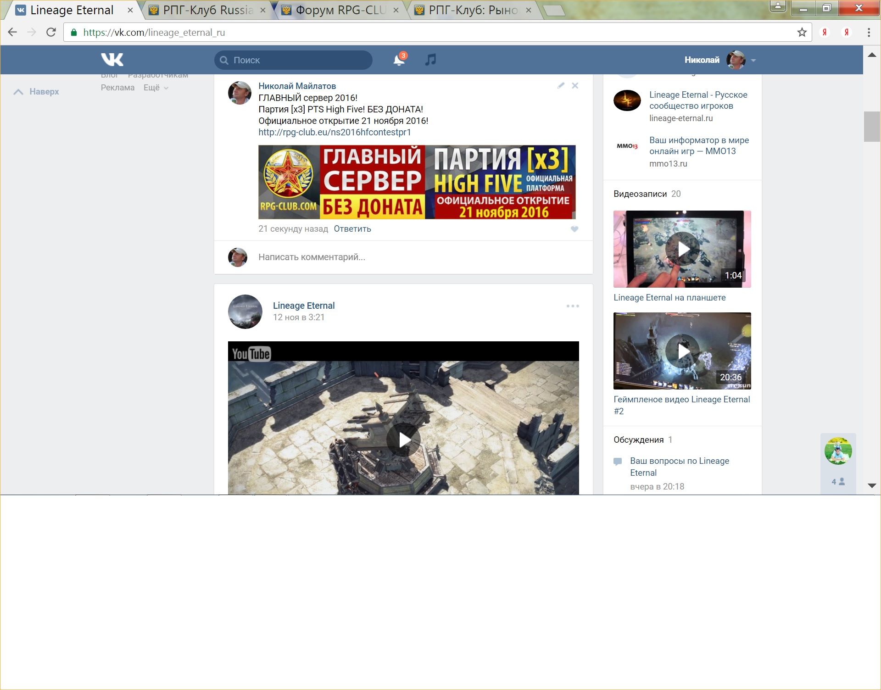Bookmark page with the star icon
The height and width of the screenshot is (690, 881).
coord(802,32)
